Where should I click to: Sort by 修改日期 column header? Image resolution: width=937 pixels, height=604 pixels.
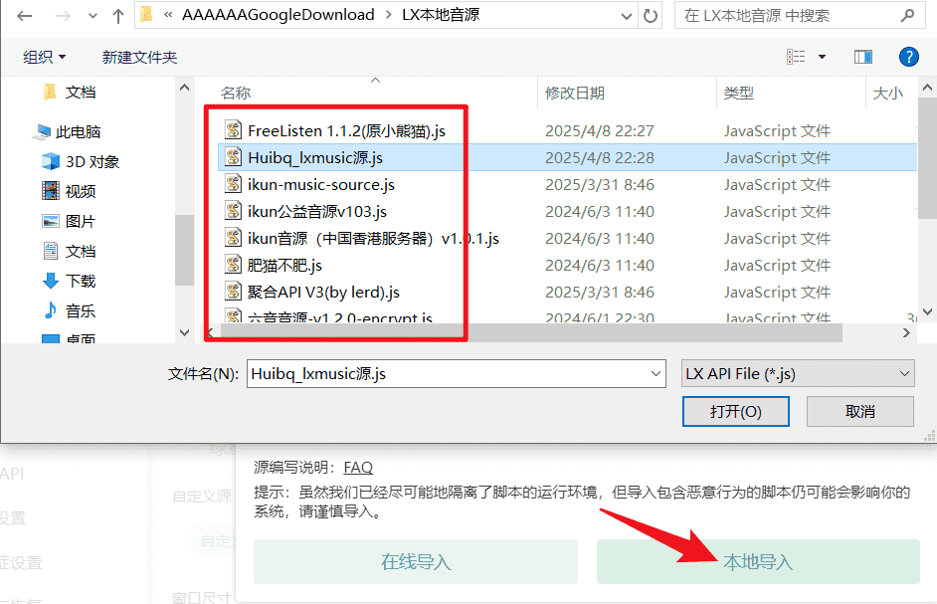[x=574, y=94]
